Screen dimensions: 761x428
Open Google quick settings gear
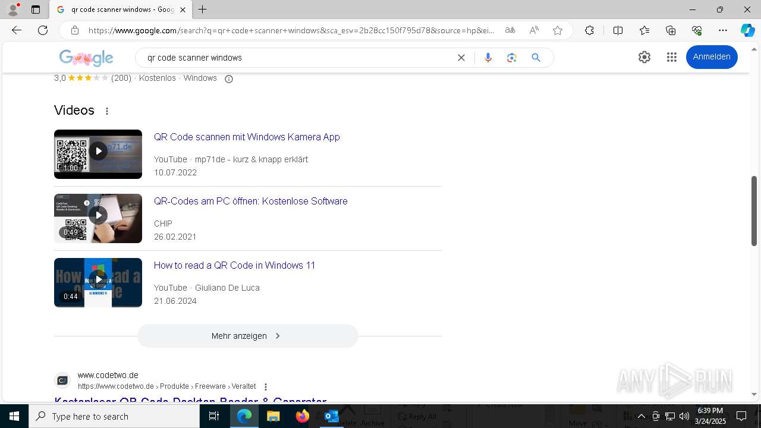tap(644, 57)
